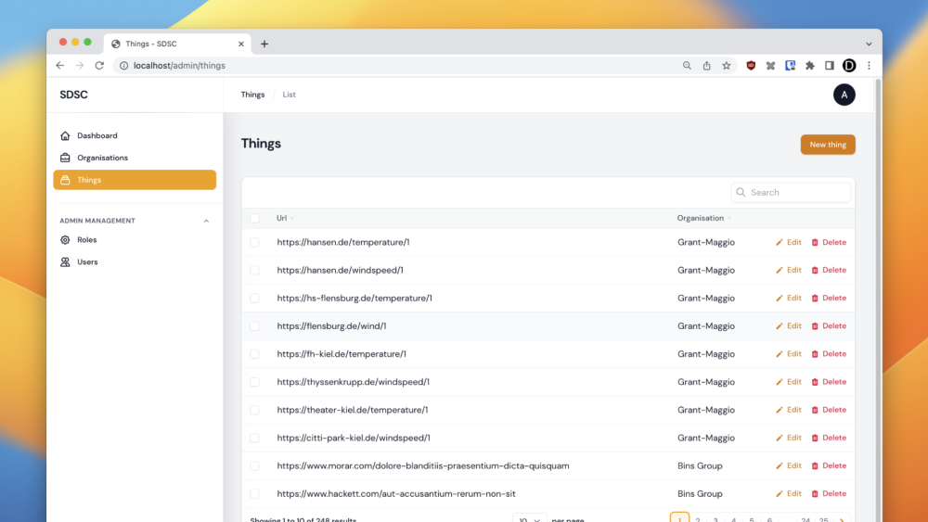Open the Organisations sidebar item
Image resolution: width=928 pixels, height=522 pixels.
pos(135,158)
